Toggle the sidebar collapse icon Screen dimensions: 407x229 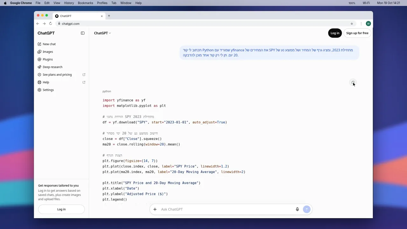point(83,33)
